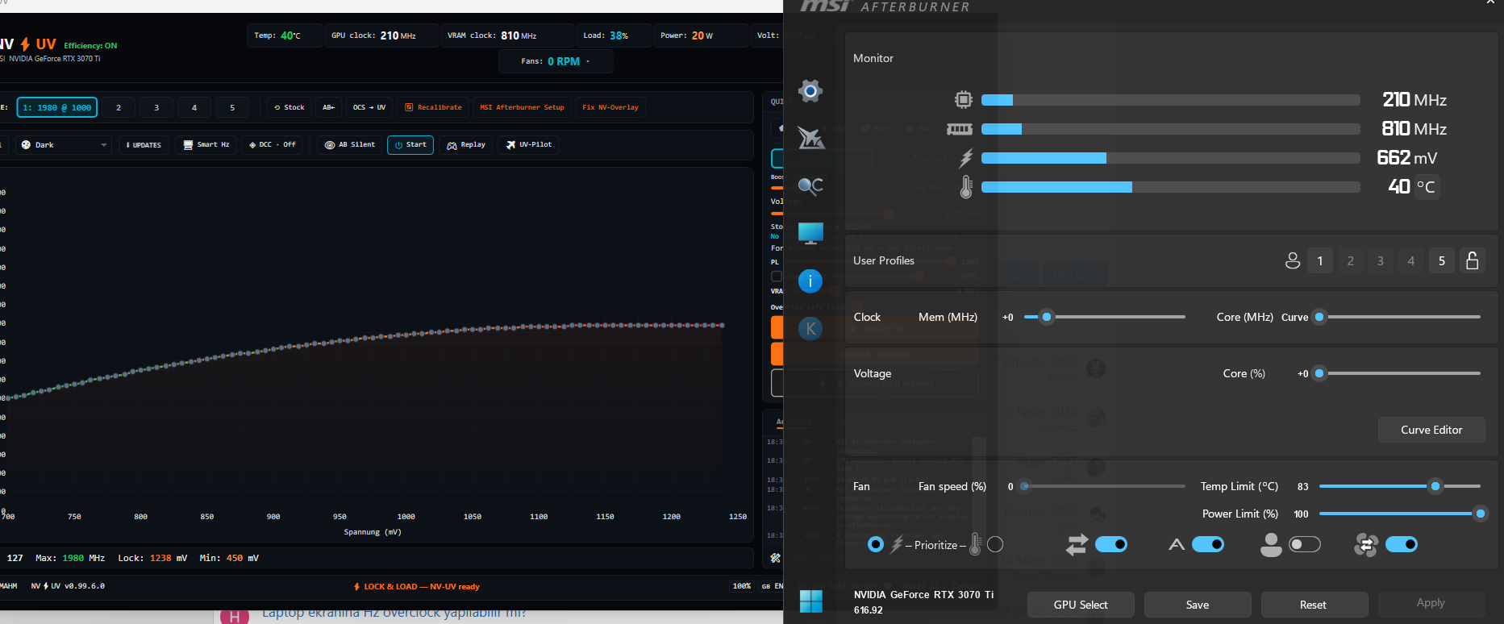Viewport: 1504px width, 624px height.
Task: Open the OC Scanner magnifier icon
Action: pyautogui.click(x=810, y=186)
